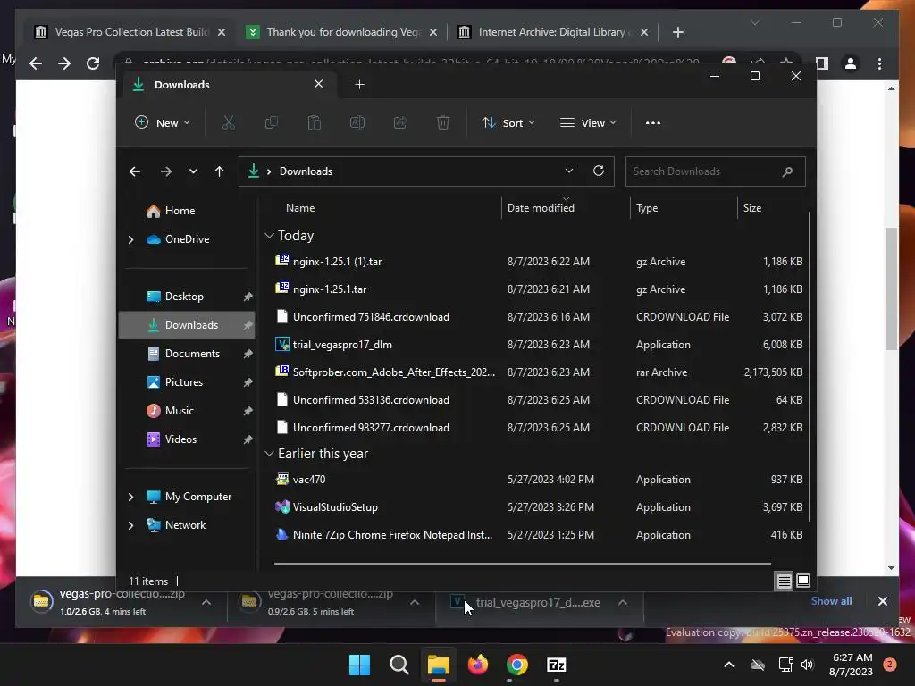The width and height of the screenshot is (915, 686).
Task: Go up one folder level
Action: [x=220, y=171]
